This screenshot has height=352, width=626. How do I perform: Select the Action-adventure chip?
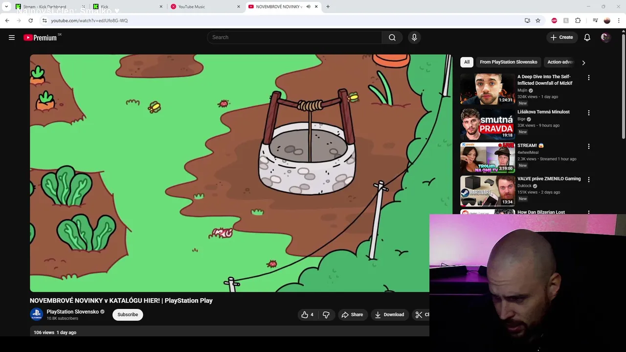560,62
